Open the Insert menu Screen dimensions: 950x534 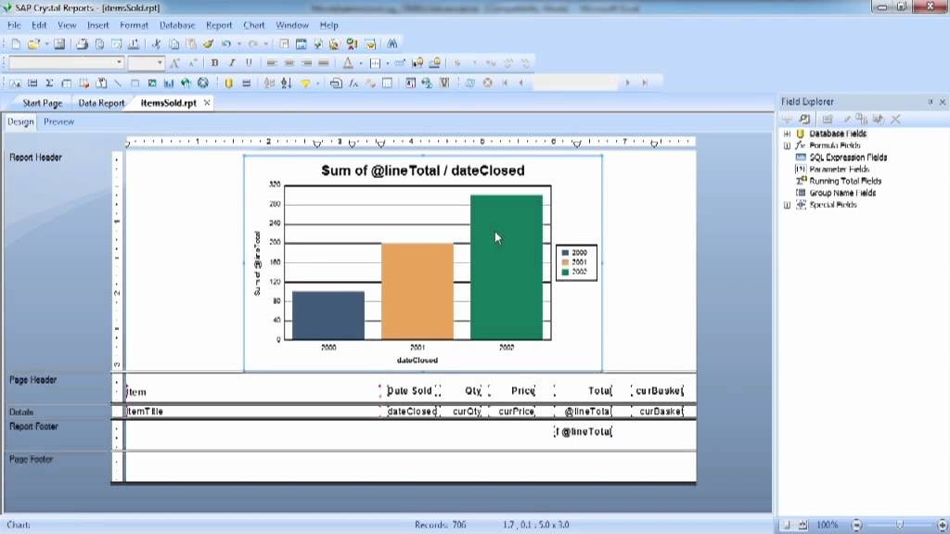point(97,25)
